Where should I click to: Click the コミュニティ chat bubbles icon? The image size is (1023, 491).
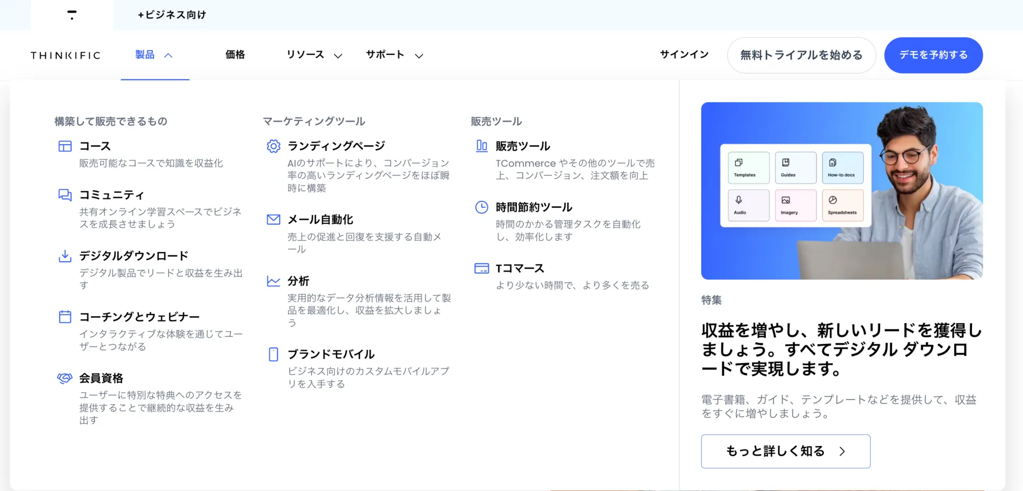click(x=65, y=195)
